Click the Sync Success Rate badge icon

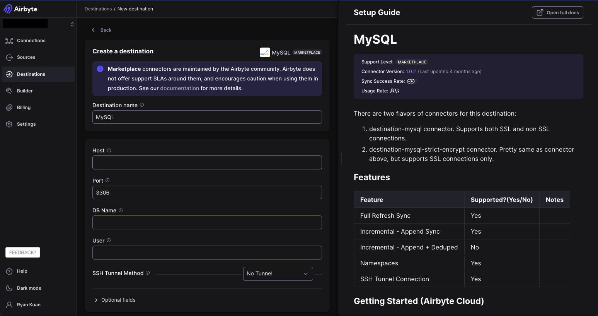click(x=411, y=81)
